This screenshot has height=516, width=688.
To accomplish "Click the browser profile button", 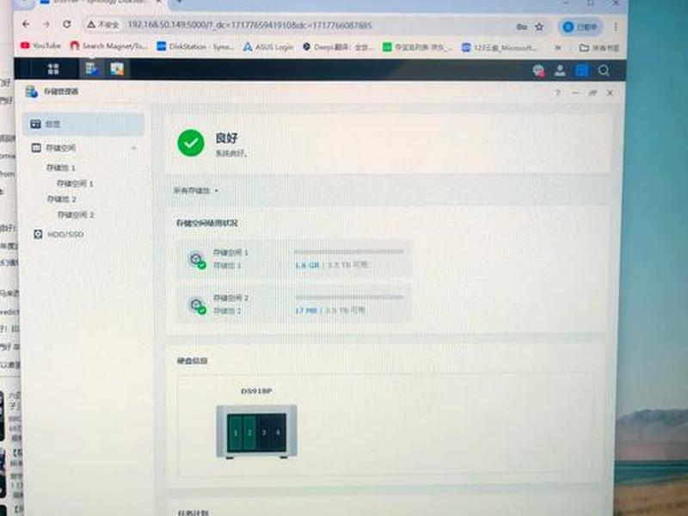I will (x=580, y=27).
